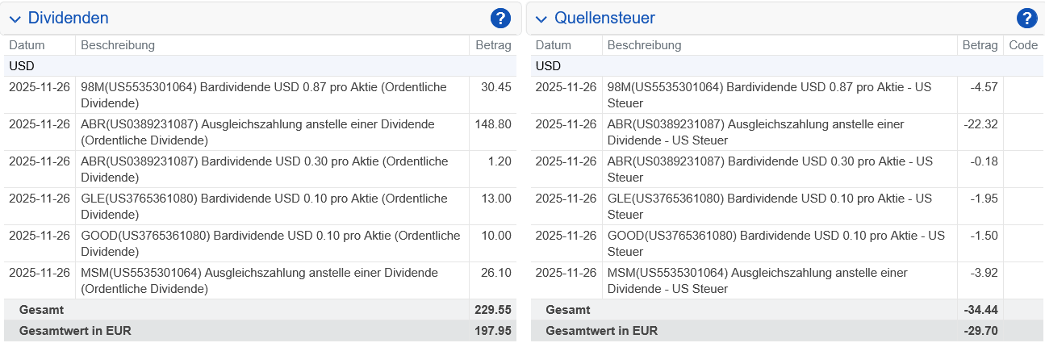The height and width of the screenshot is (343, 1045).
Task: Click Beschreibung header in Dividenden table
Action: click(118, 45)
